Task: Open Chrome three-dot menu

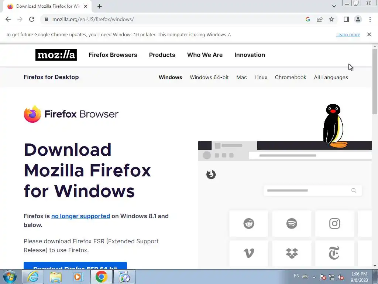Action: click(x=370, y=19)
